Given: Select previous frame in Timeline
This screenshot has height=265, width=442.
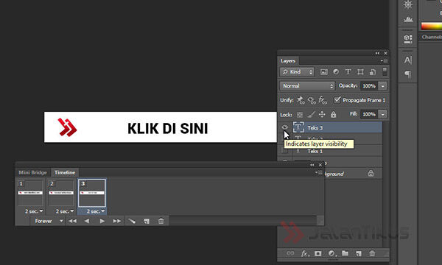Looking at the screenshot, I should pyautogui.click(x=87, y=221).
